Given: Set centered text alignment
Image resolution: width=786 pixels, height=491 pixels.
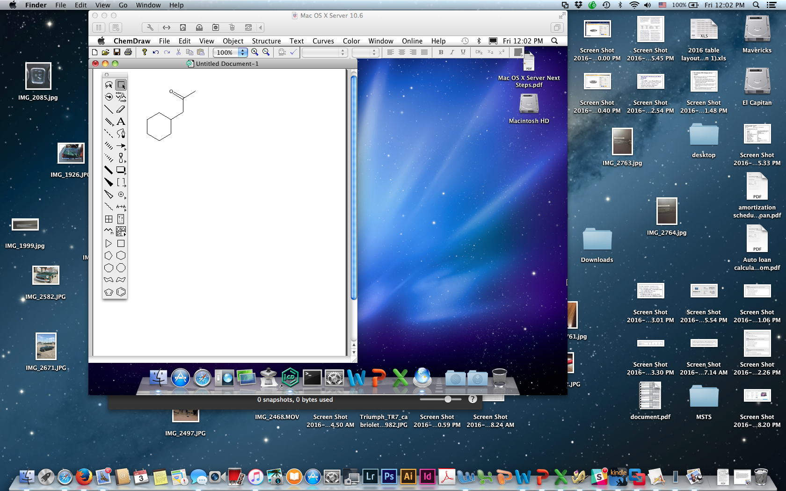Looking at the screenshot, I should [x=401, y=52].
